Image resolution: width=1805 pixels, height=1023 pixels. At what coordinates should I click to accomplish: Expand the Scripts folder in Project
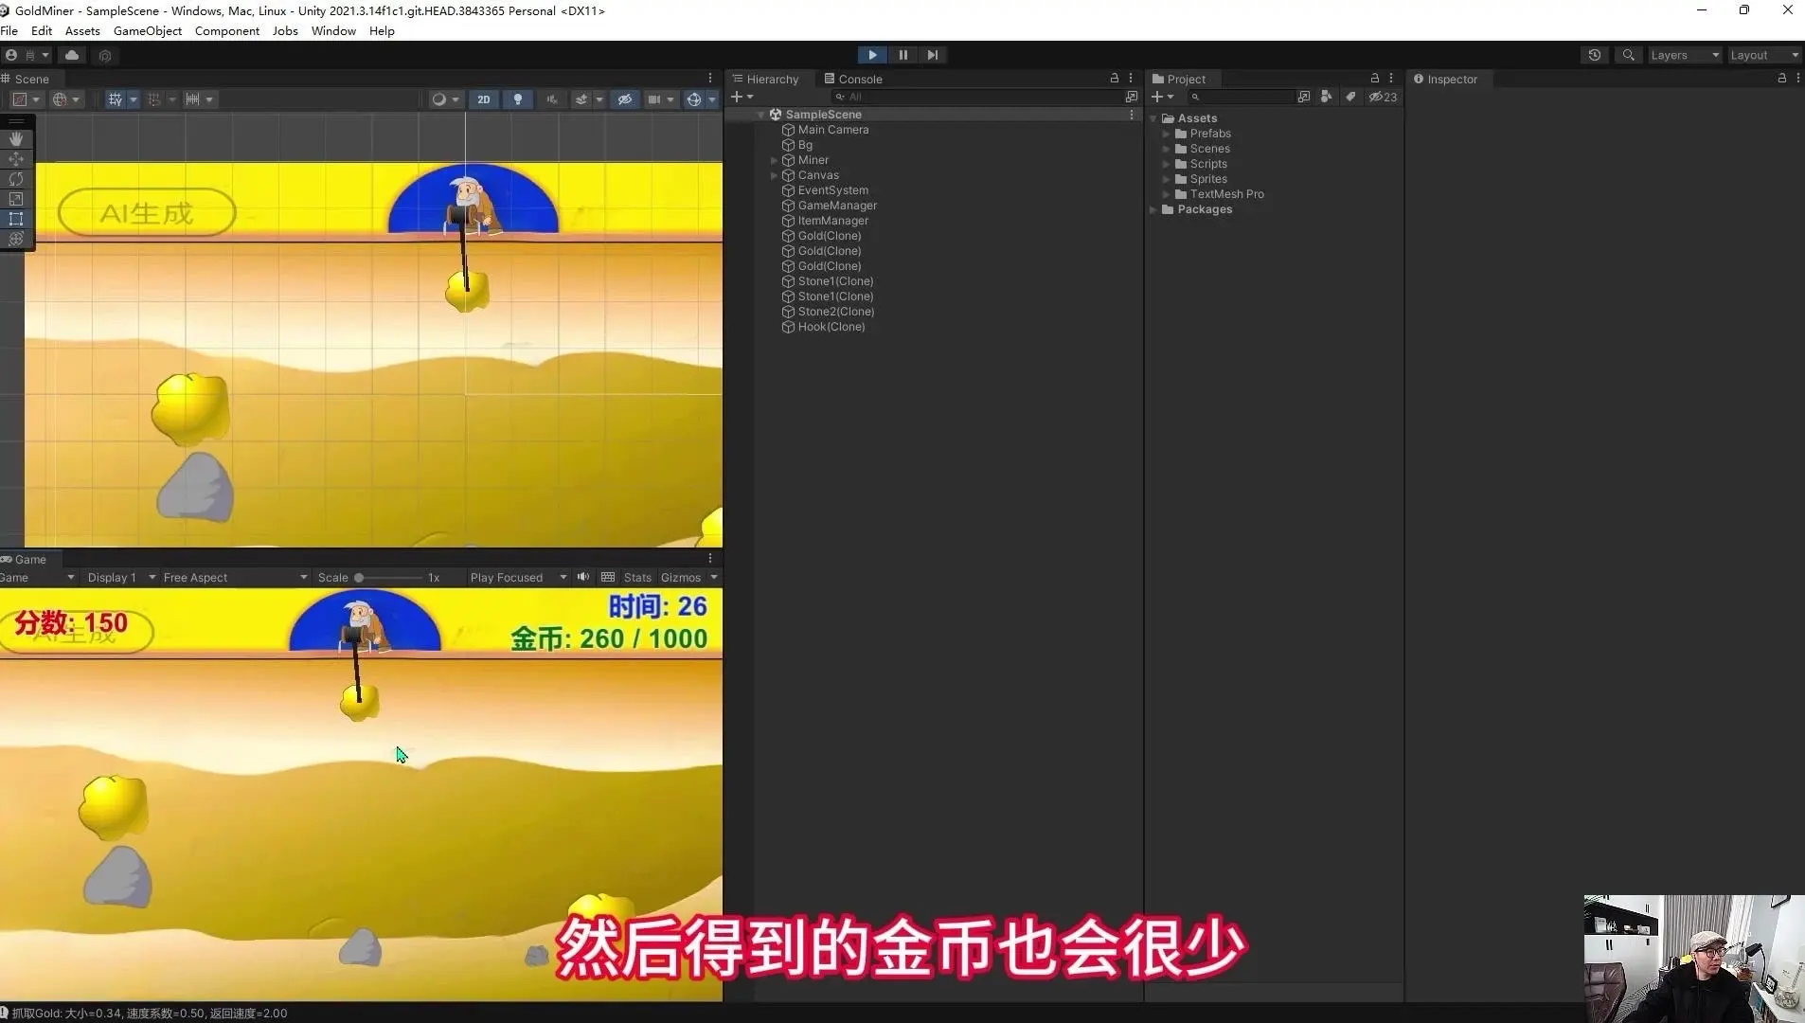pyautogui.click(x=1167, y=164)
